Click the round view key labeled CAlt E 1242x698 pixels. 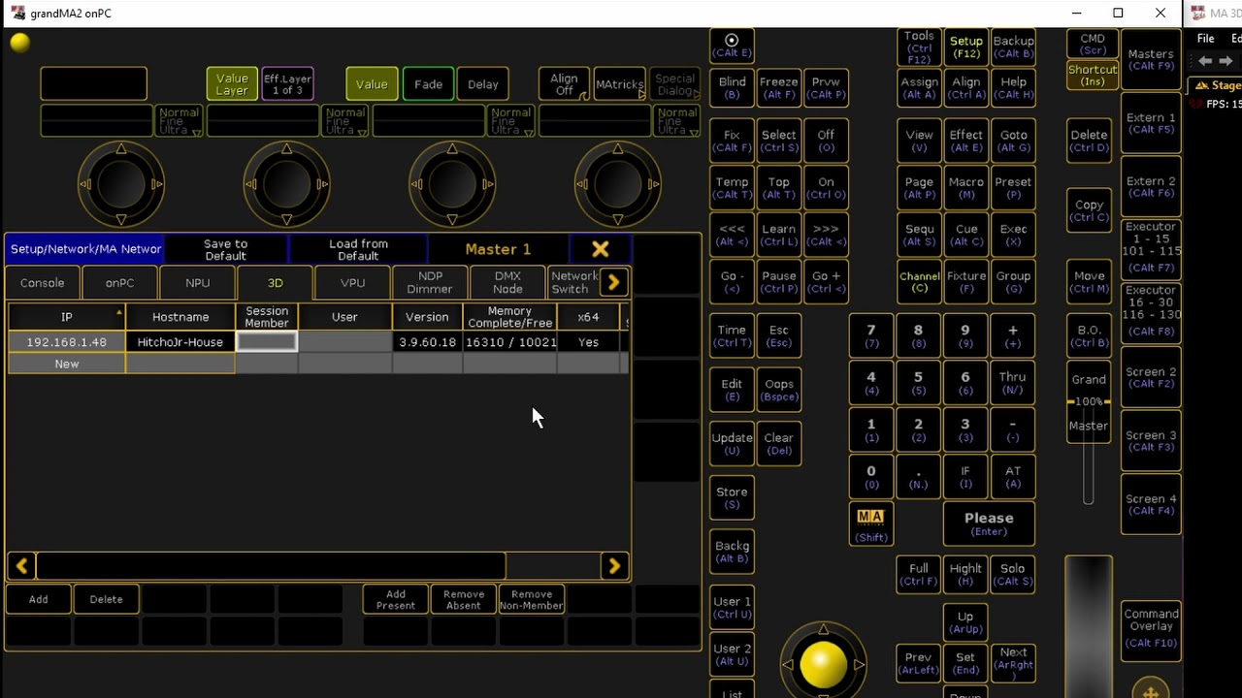click(x=732, y=47)
